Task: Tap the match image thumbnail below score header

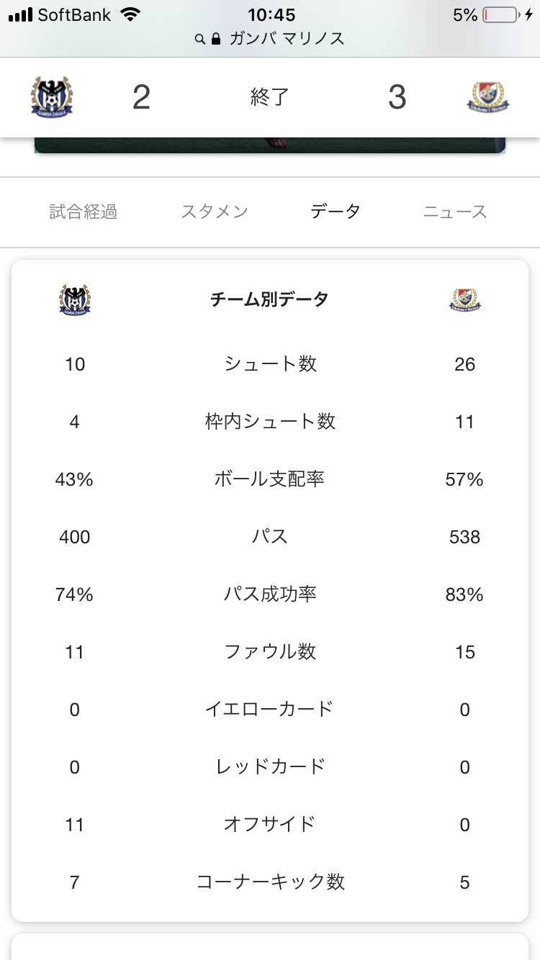Action: click(x=270, y=145)
